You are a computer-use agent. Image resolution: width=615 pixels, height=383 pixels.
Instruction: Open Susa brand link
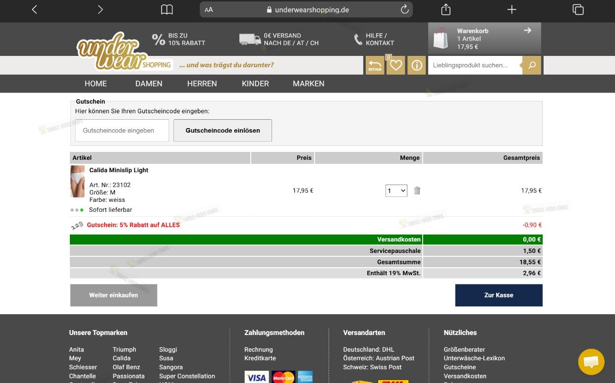point(166,358)
